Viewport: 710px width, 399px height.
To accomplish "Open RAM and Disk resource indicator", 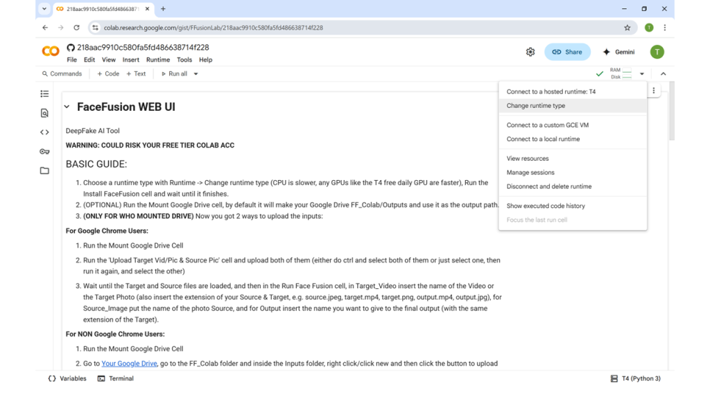I will [x=621, y=73].
